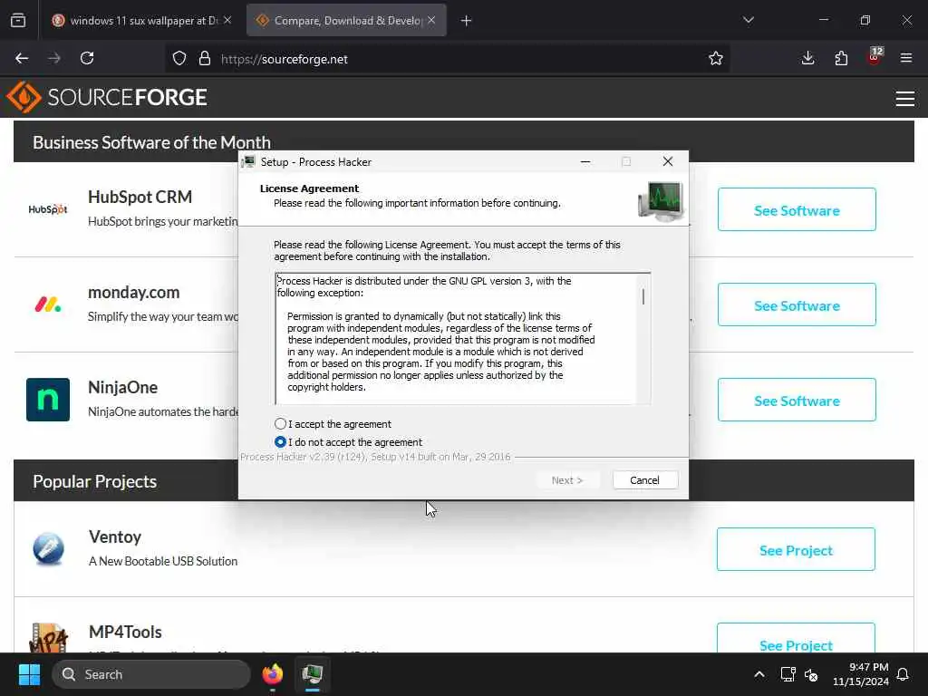Click See Software for HubSpot CRM
The width and height of the screenshot is (928, 696).
(x=797, y=209)
